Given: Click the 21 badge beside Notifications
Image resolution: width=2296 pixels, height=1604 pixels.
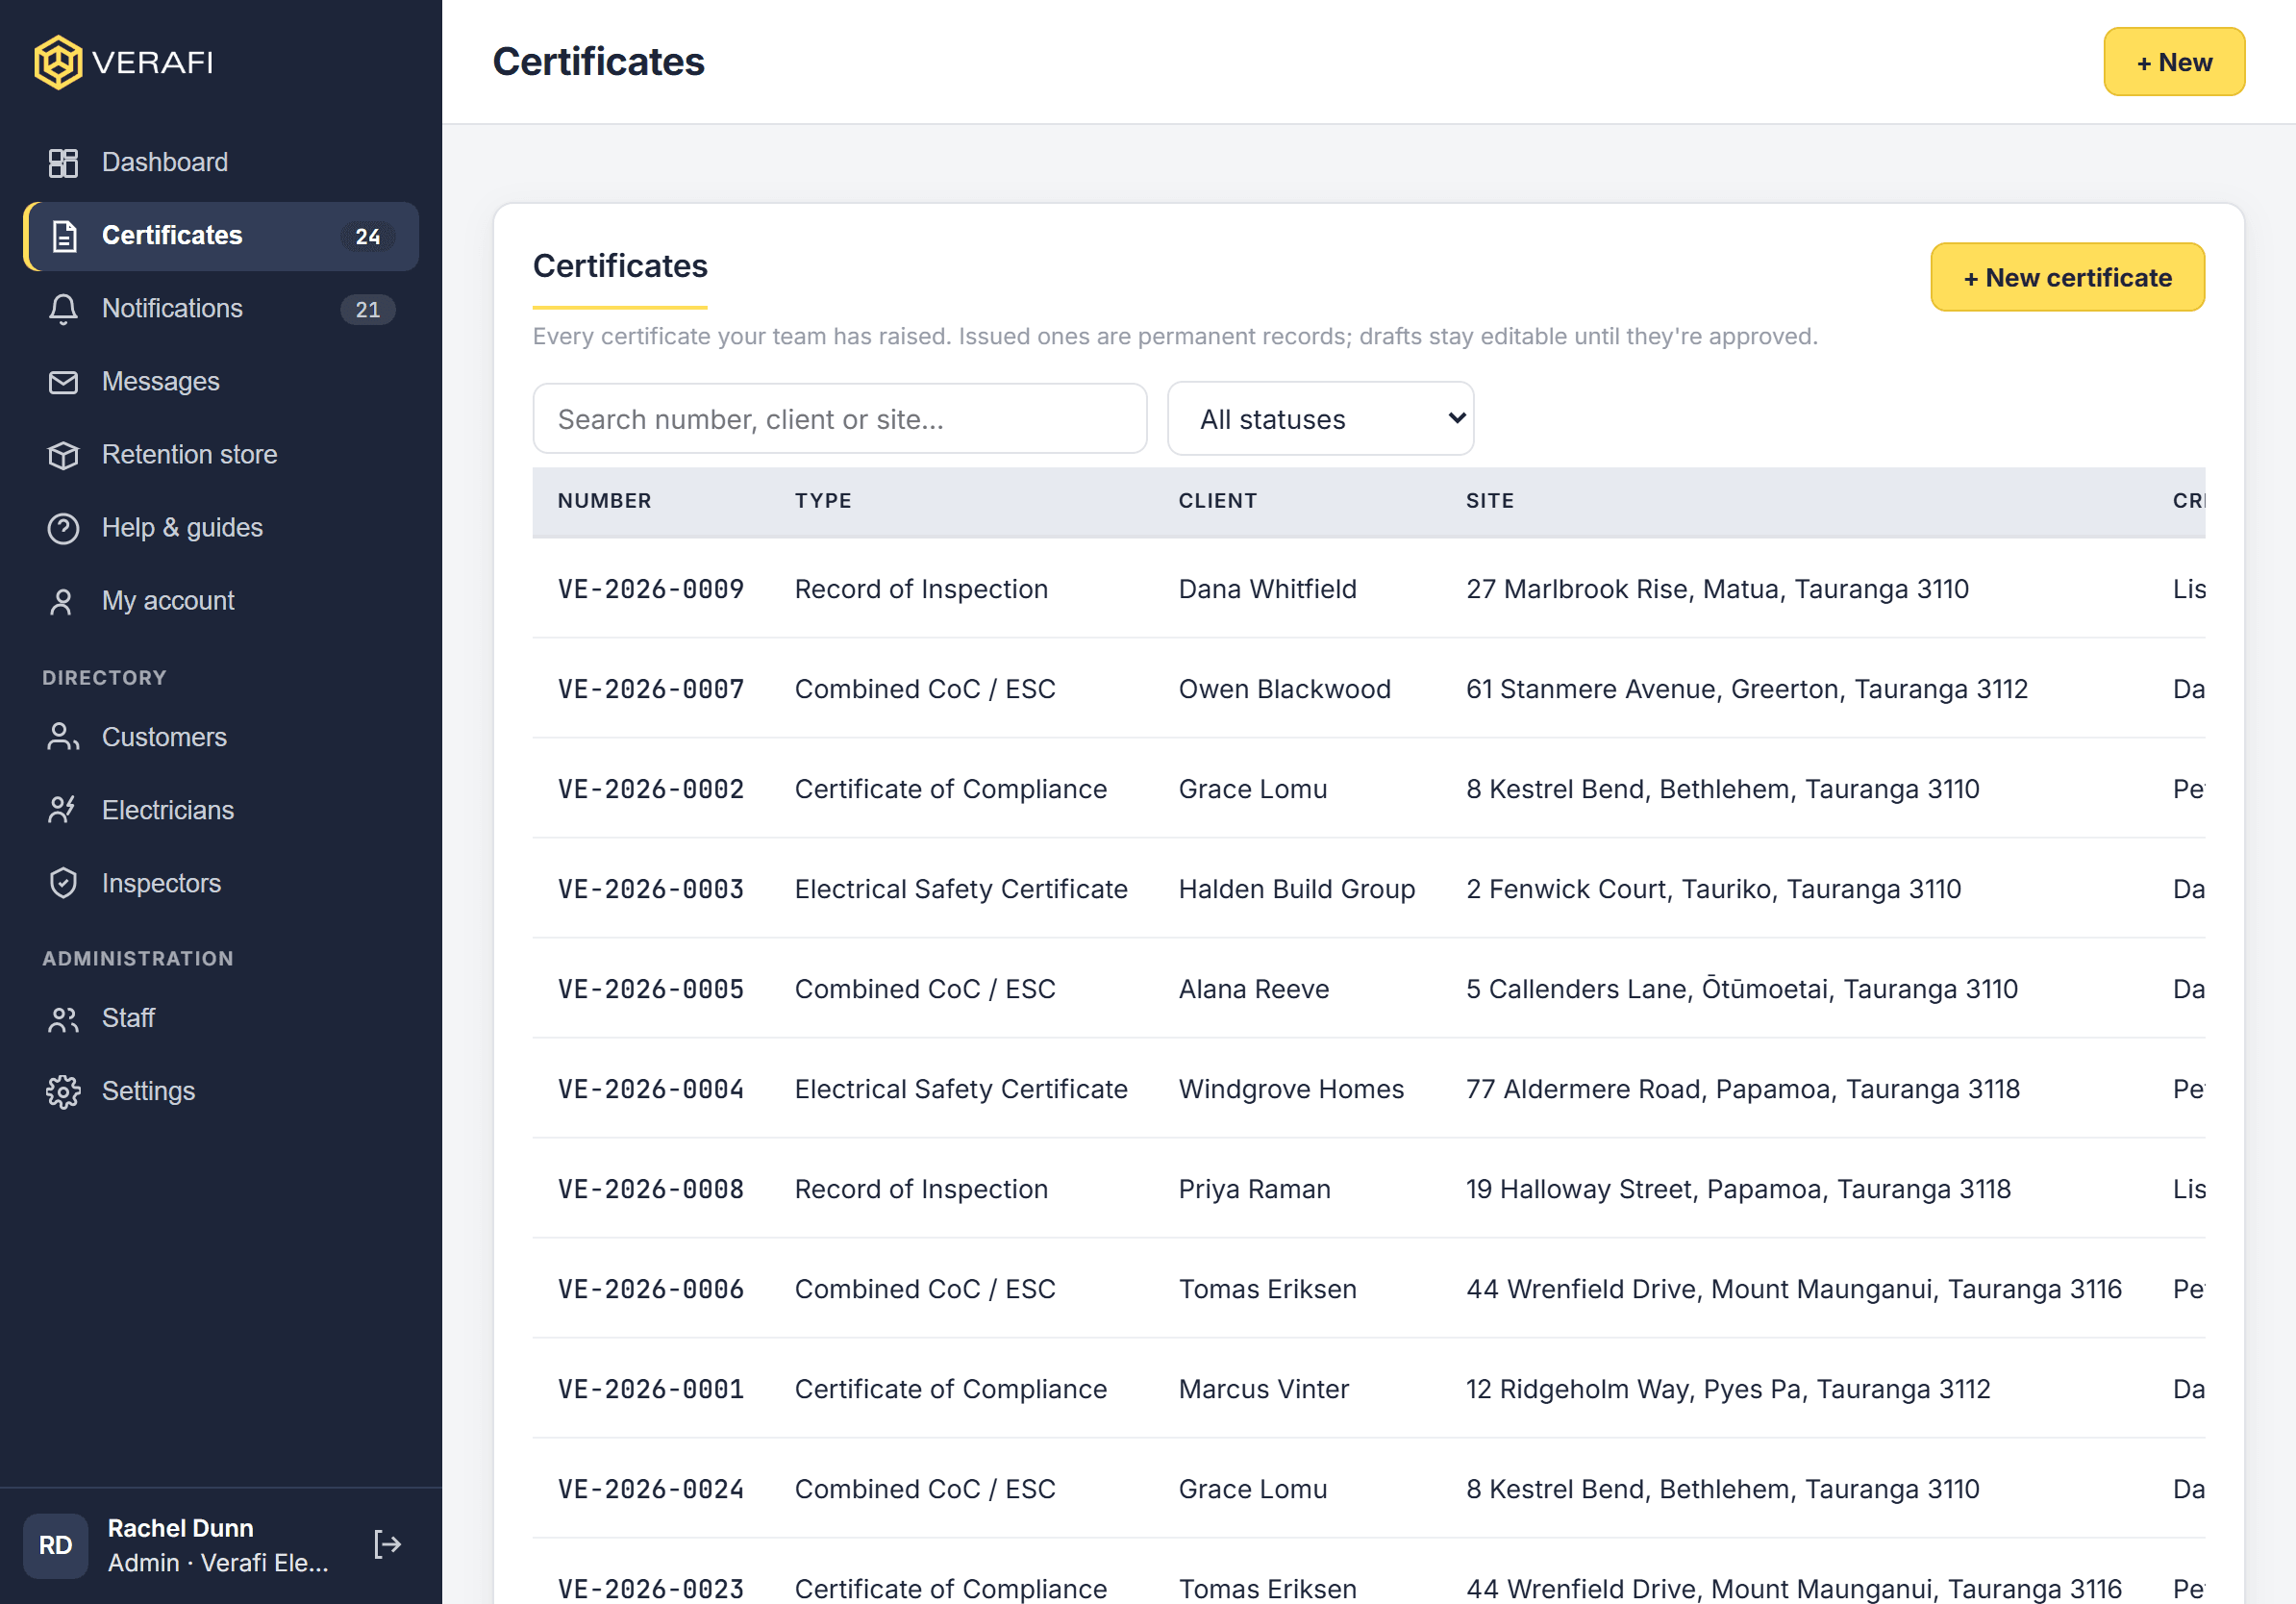Looking at the screenshot, I should click(367, 310).
